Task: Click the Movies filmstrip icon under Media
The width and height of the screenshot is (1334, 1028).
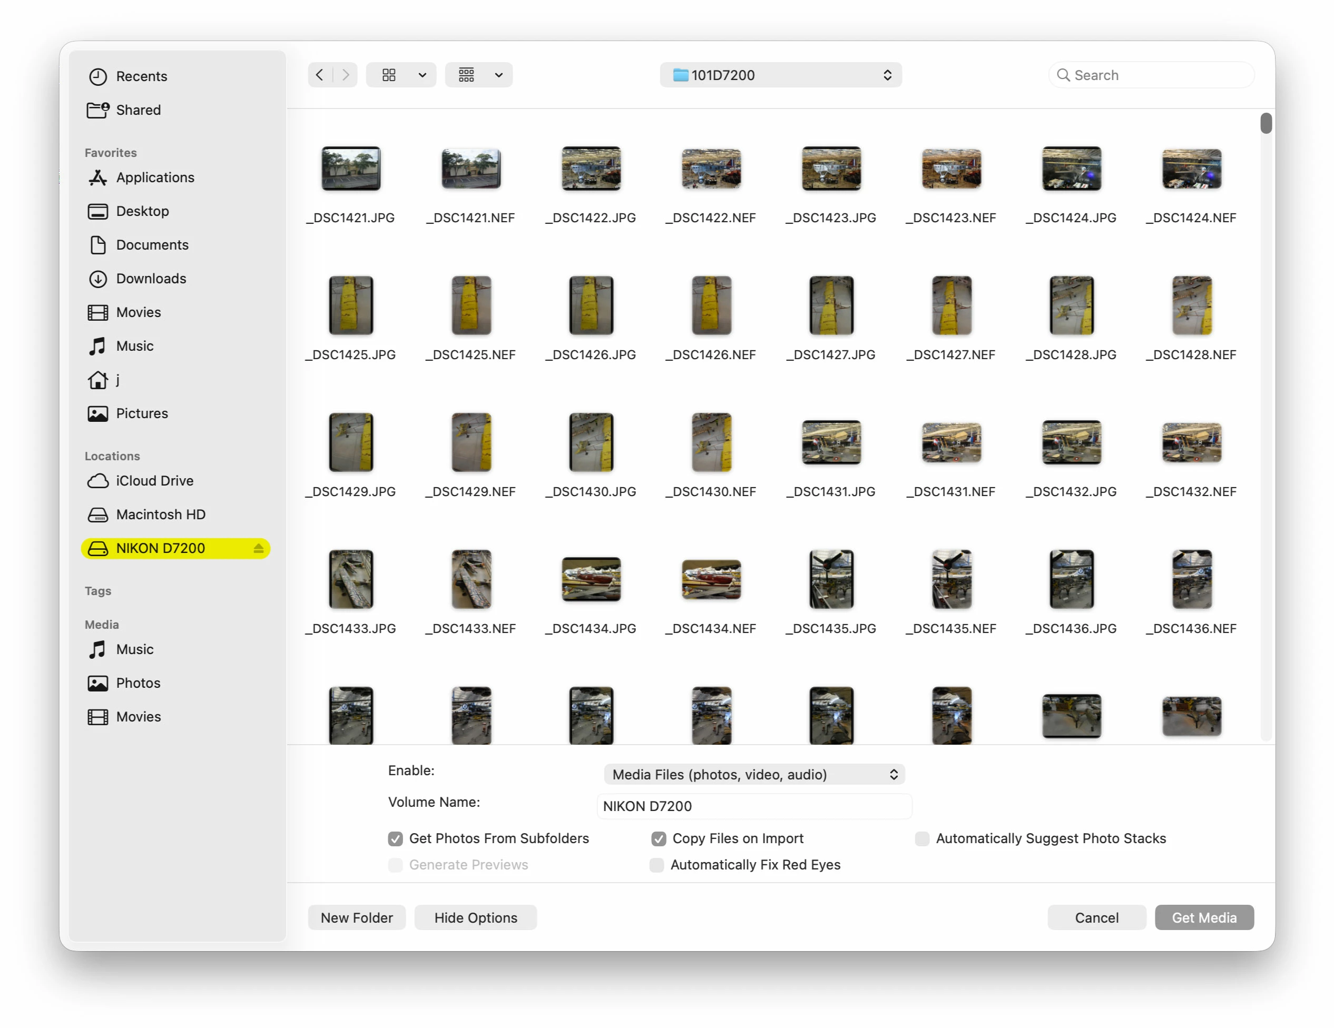Action: (x=97, y=717)
